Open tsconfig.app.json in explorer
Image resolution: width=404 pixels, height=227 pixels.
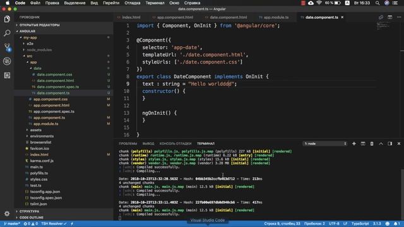[x=45, y=192]
